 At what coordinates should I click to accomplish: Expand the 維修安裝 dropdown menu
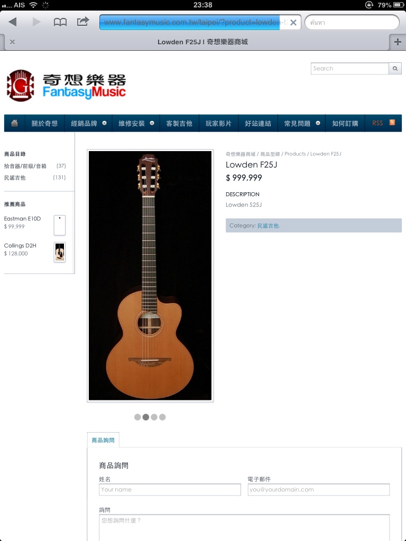pyautogui.click(x=136, y=123)
